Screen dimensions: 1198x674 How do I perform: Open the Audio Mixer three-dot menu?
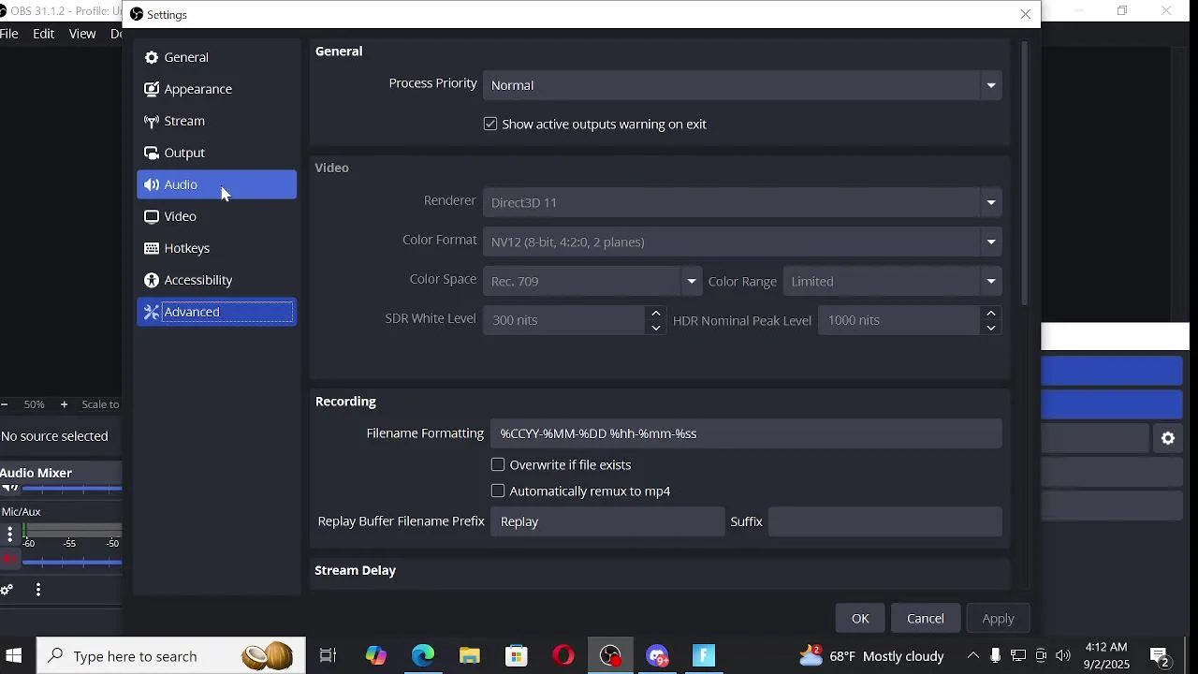[x=38, y=590]
